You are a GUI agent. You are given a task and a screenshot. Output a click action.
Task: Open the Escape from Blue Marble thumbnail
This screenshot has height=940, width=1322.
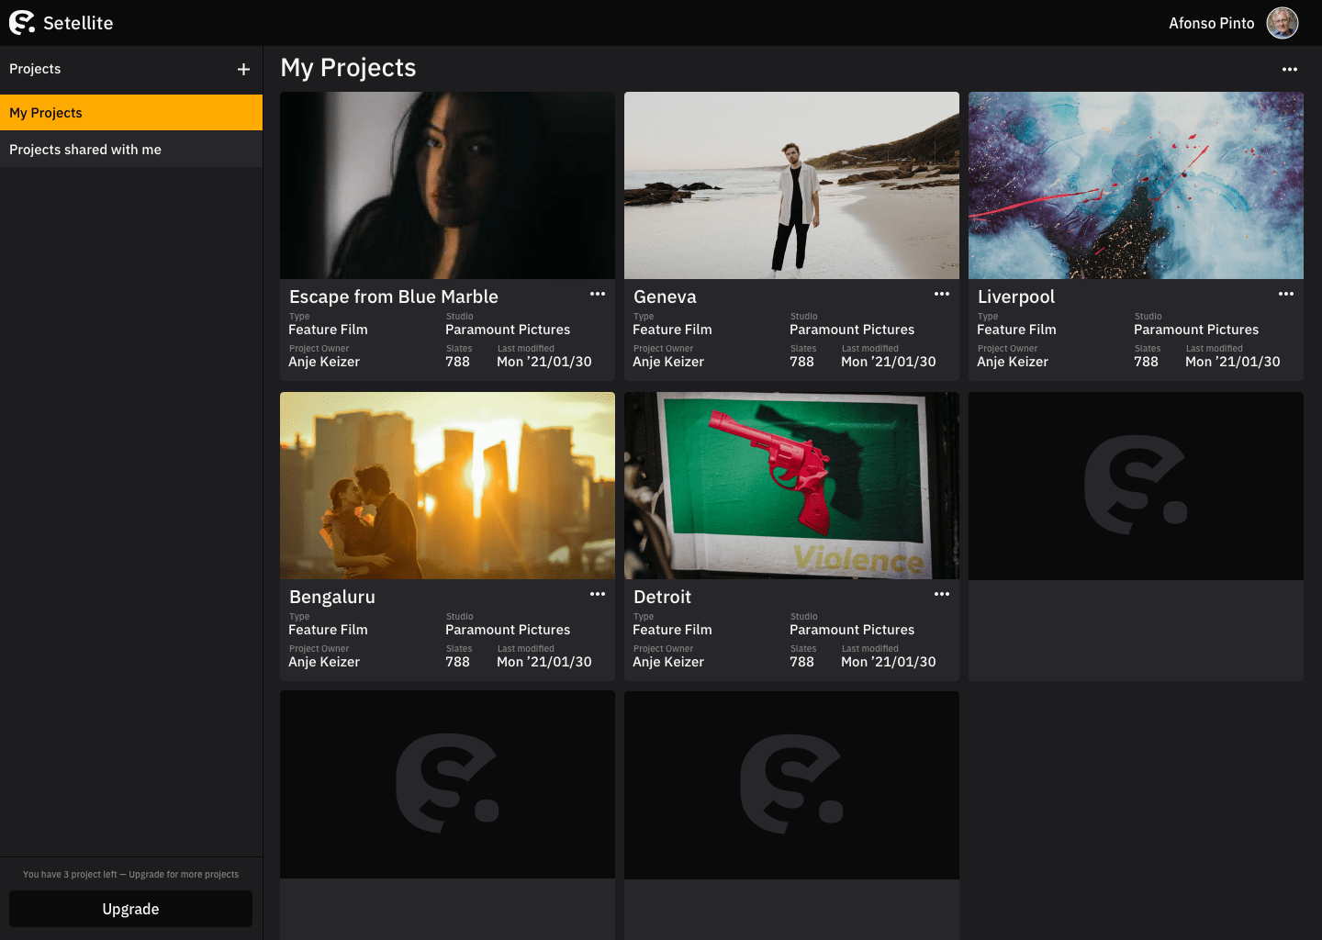point(447,185)
